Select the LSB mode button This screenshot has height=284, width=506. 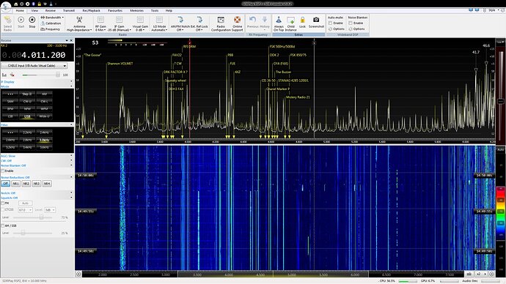point(10,116)
